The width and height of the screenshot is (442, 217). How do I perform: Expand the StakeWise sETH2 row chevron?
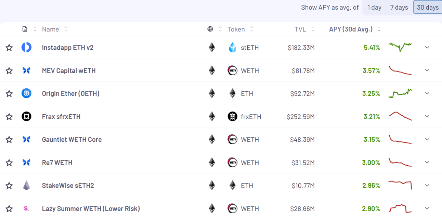coord(427,186)
